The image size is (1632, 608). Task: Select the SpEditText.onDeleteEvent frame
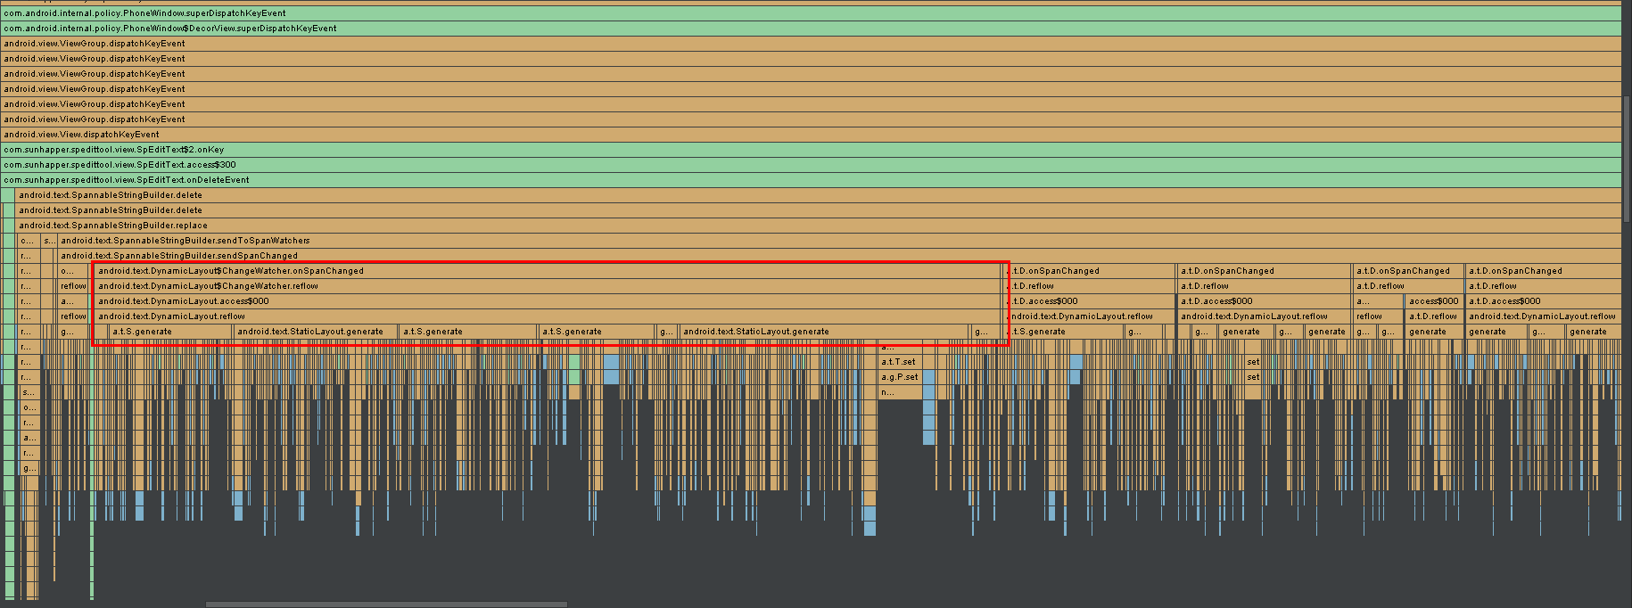(811, 180)
